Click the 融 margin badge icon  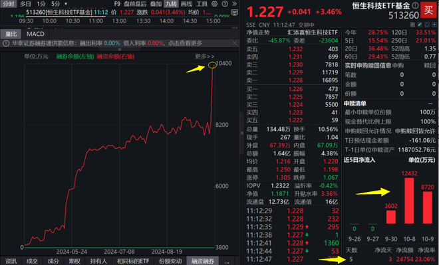[412, 25]
